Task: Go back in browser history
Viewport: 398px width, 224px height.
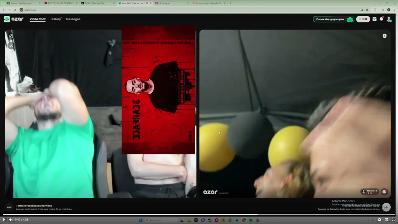Action: [x=4, y=10]
